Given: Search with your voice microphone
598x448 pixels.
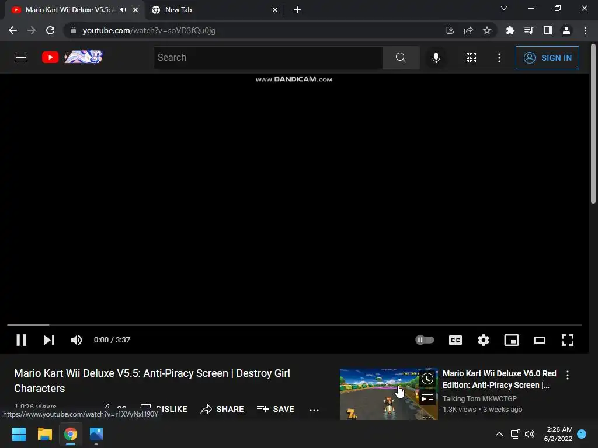Looking at the screenshot, I should (x=436, y=58).
